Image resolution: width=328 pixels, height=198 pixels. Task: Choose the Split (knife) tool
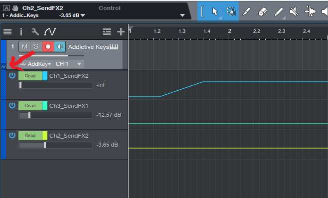[246, 11]
